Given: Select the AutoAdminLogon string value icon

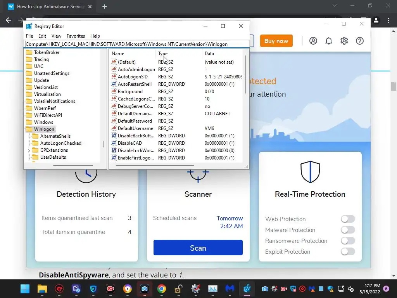Looking at the screenshot, I should (x=114, y=69).
